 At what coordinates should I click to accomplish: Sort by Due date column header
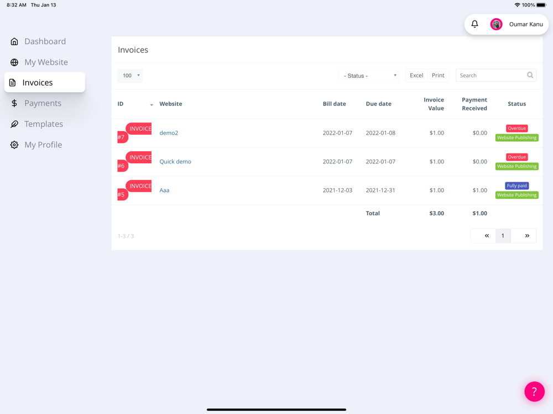tap(378, 104)
